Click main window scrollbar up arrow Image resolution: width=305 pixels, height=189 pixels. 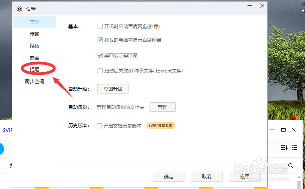pyautogui.click(x=299, y=177)
